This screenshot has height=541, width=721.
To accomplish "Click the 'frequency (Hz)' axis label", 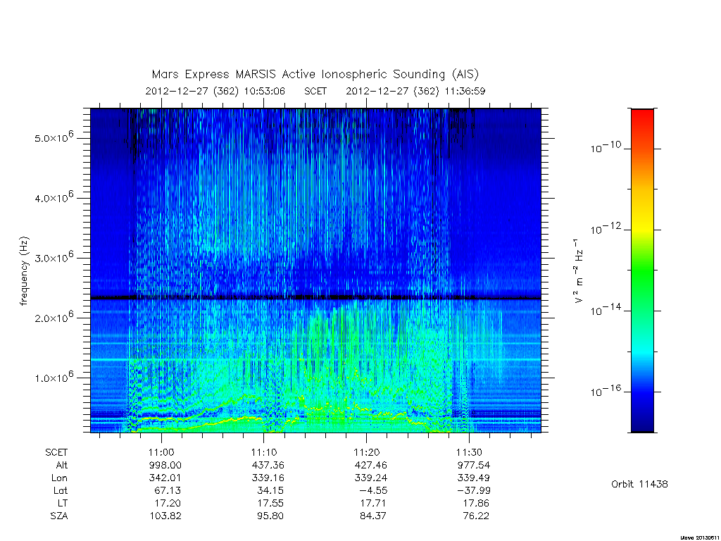I will click(x=24, y=271).
